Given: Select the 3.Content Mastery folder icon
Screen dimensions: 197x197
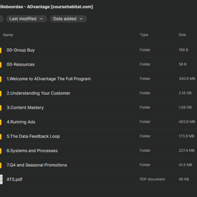Looking at the screenshot, I should (x=0, y=108).
